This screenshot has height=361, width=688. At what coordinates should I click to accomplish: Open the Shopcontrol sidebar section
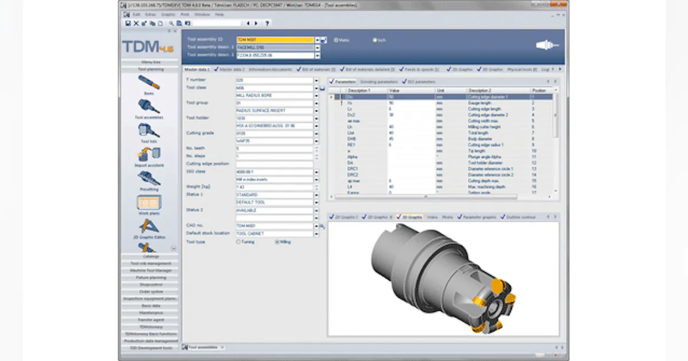[x=151, y=284]
